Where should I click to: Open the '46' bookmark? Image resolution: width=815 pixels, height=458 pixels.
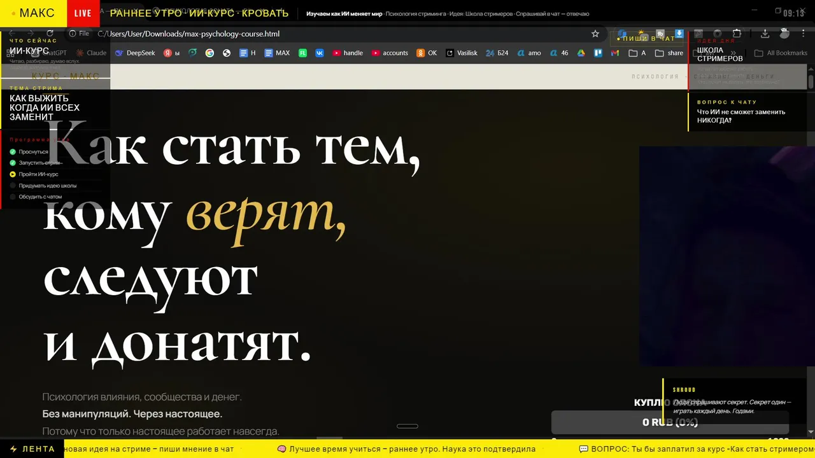559,53
